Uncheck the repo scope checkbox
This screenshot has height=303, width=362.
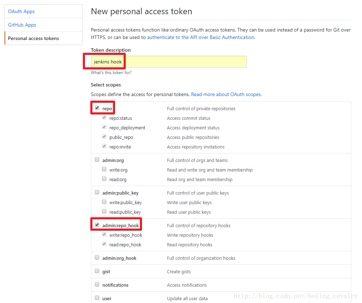point(97,108)
